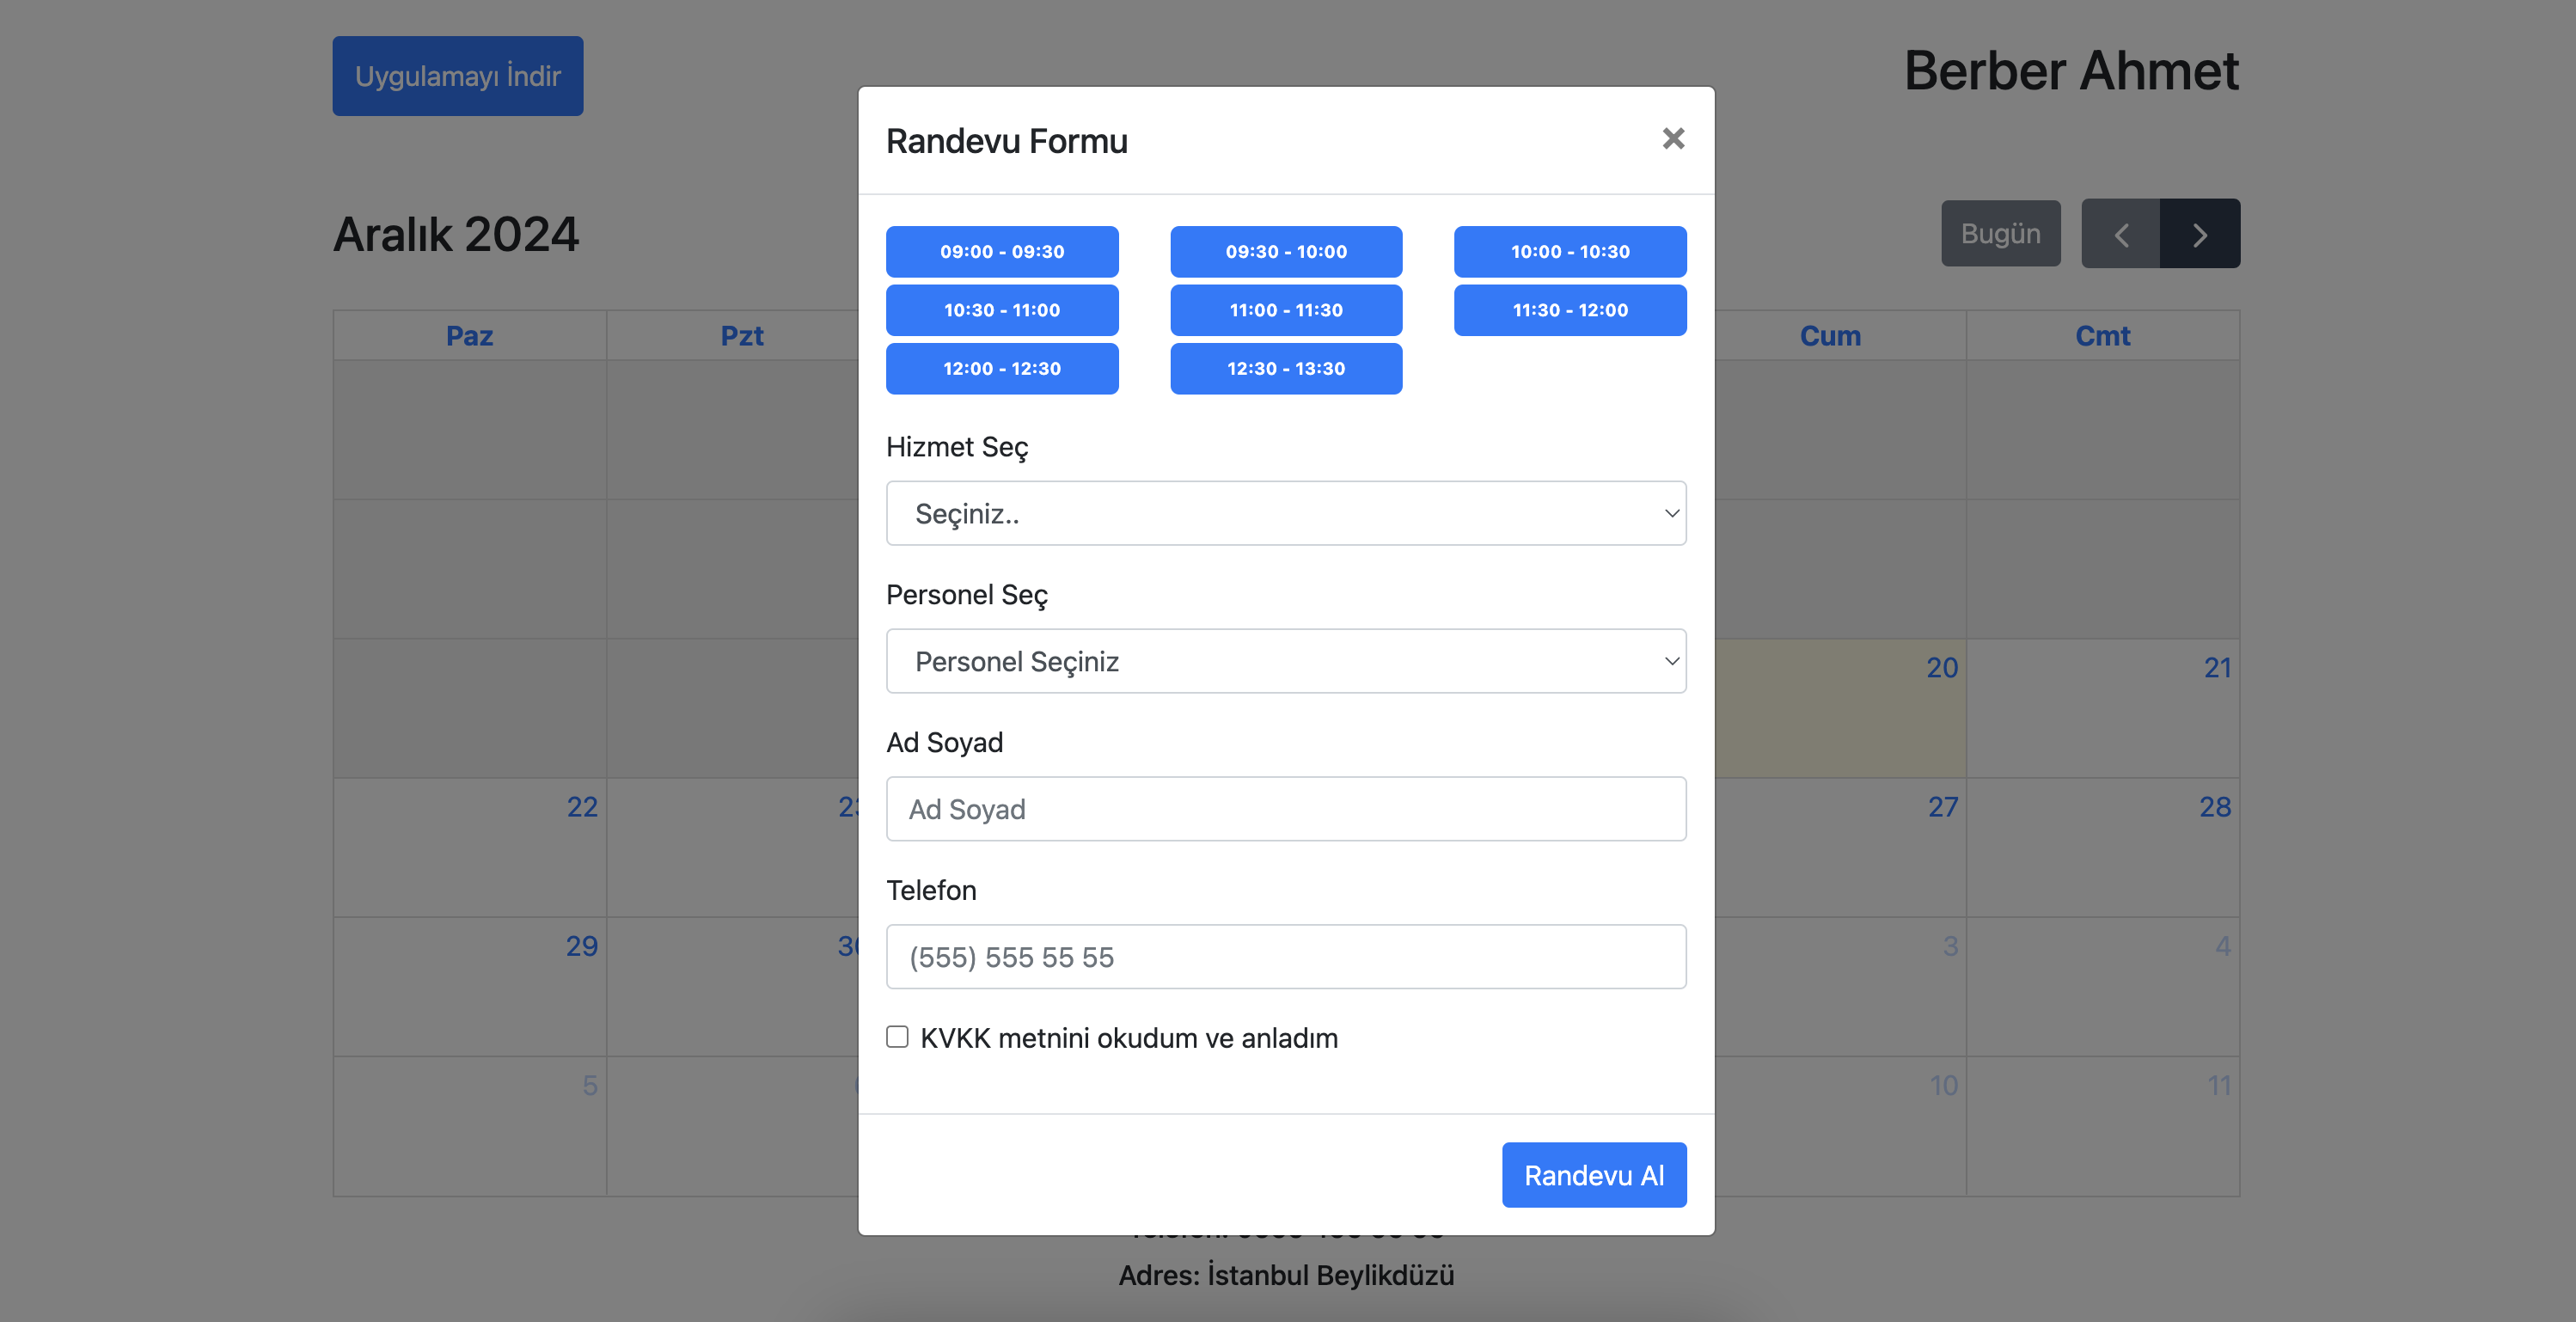Pick the 09:30 - 10:00 time slot
This screenshot has width=2576, height=1322.
1285,252
